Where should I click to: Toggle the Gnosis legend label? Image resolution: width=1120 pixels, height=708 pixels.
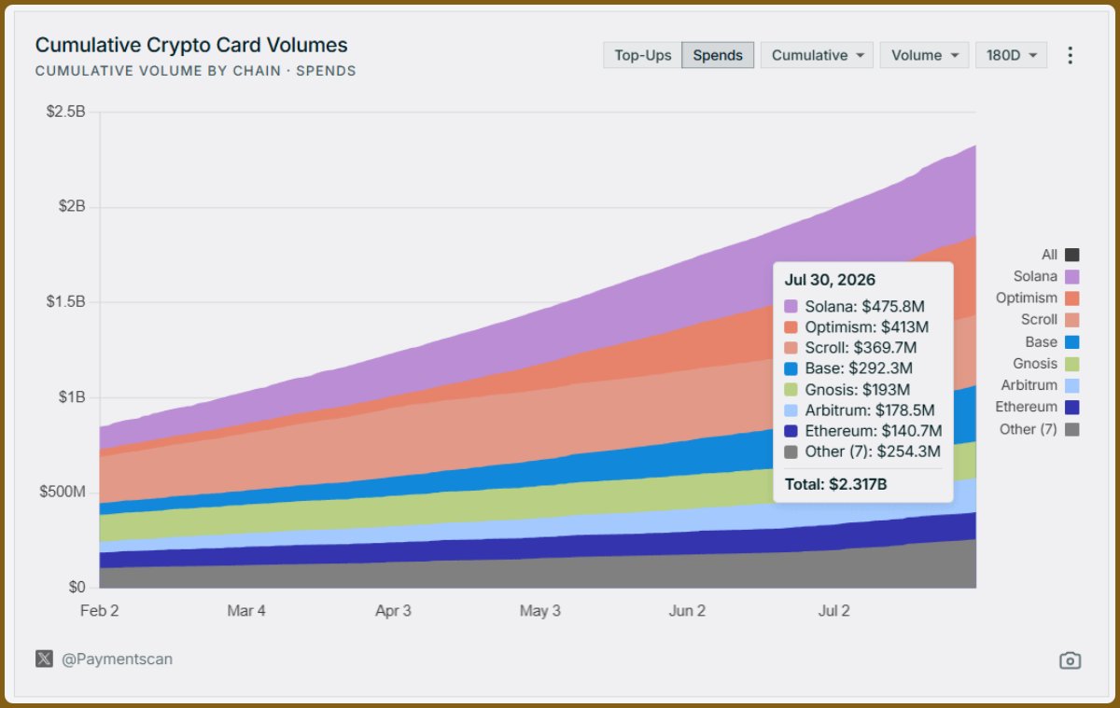(1035, 364)
